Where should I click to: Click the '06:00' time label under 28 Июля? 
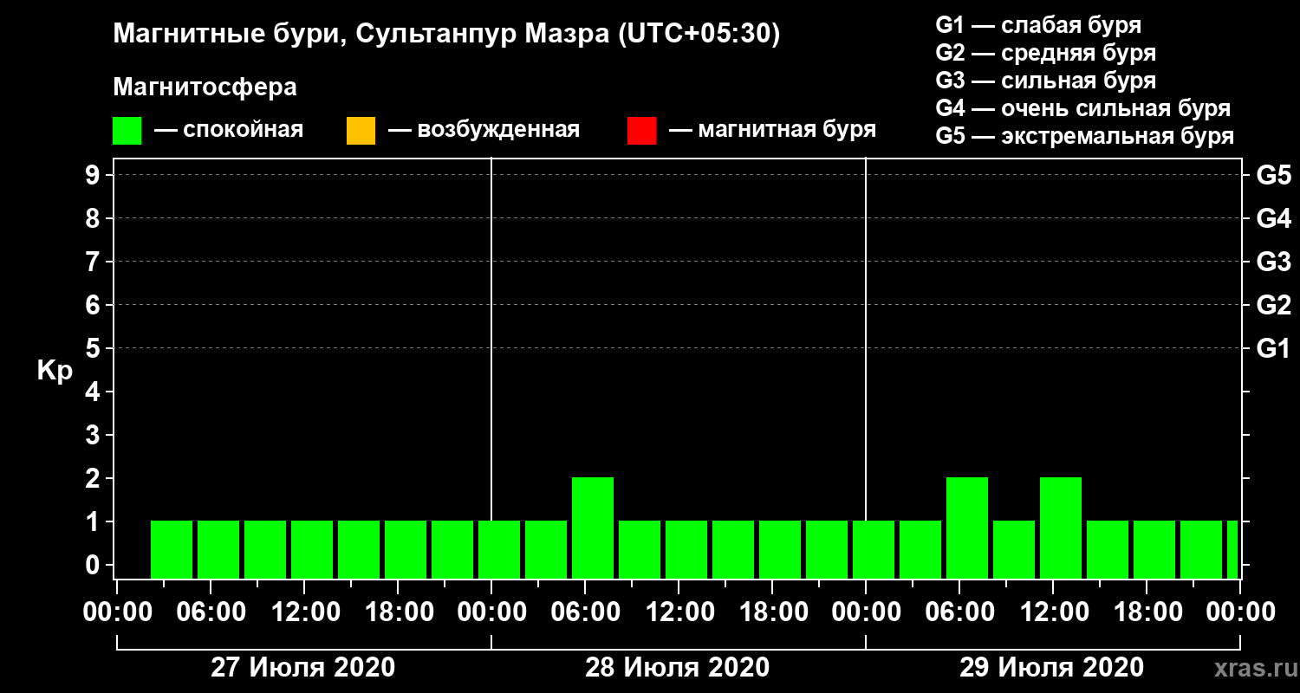[x=586, y=612]
